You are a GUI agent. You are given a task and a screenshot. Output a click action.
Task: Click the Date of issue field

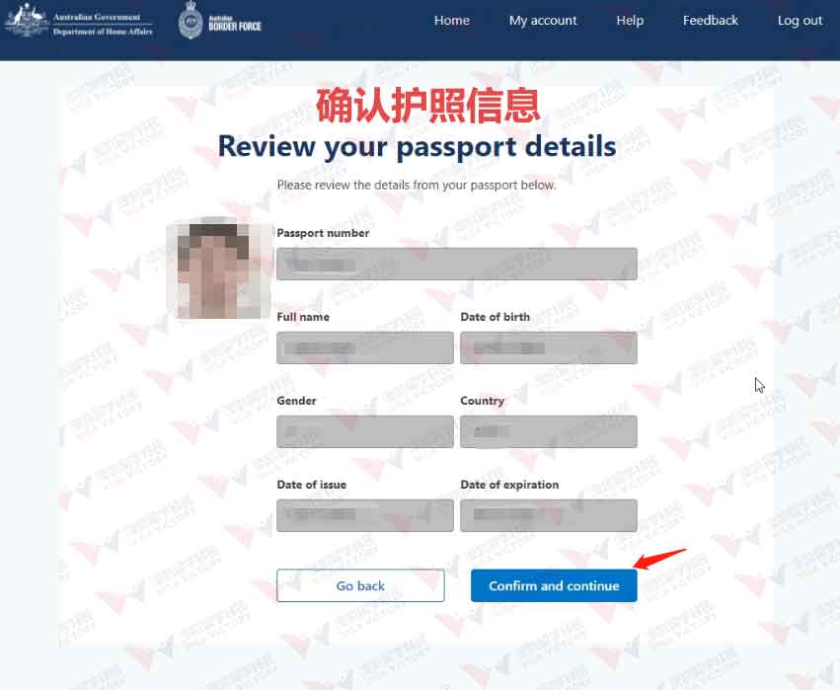click(x=365, y=515)
